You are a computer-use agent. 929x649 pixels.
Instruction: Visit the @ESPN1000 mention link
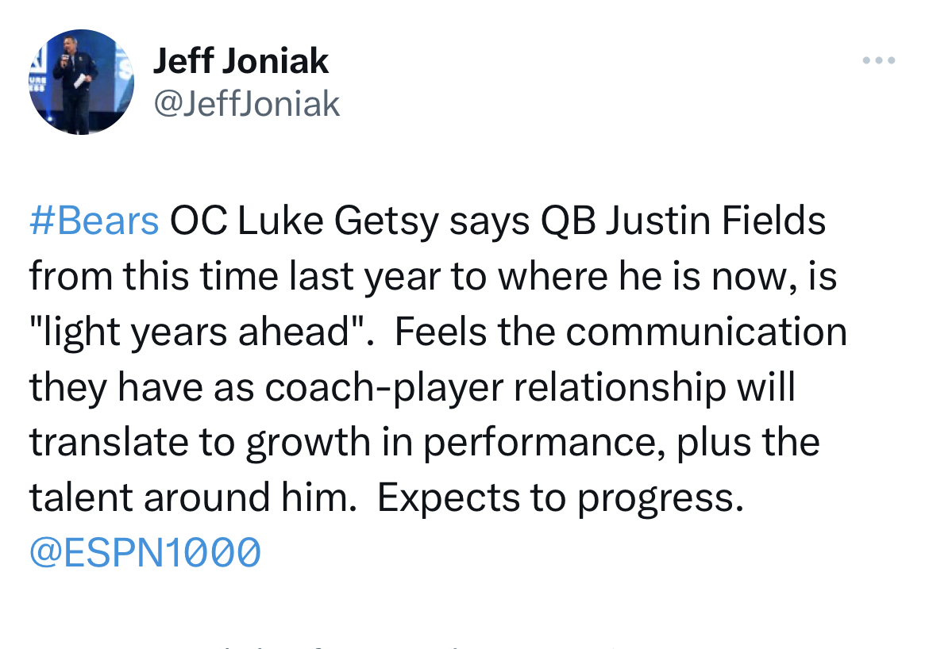pos(145,552)
